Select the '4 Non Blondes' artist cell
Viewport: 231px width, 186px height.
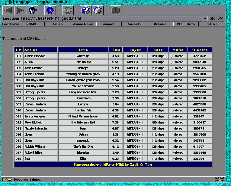point(41,56)
